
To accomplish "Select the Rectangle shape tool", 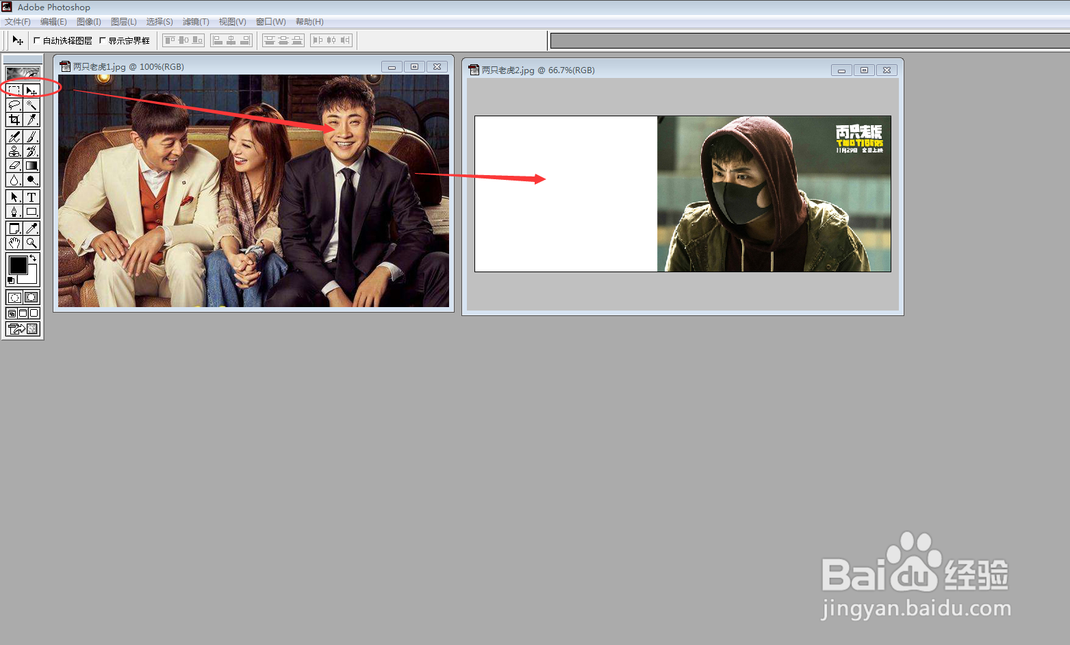I will click(31, 211).
